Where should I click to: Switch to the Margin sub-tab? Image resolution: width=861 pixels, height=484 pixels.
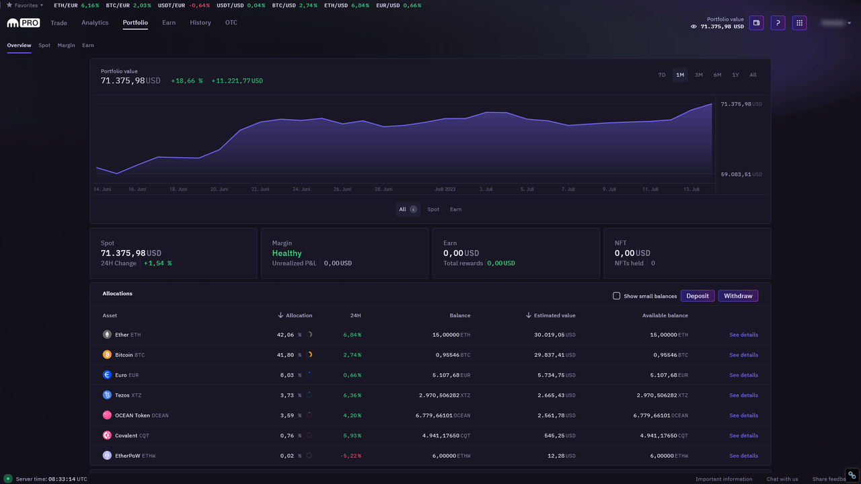tap(66, 45)
